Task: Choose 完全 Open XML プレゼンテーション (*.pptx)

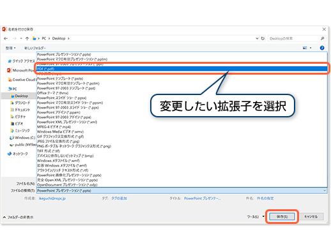Action: [x=182, y=180]
